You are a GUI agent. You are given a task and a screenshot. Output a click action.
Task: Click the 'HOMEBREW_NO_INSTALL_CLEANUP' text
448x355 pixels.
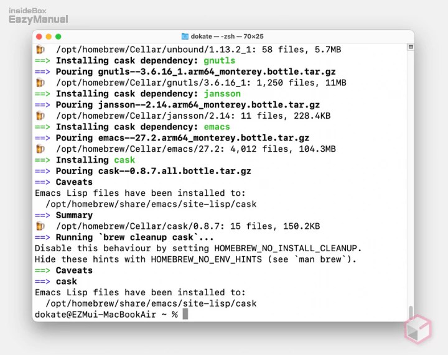pos(286,248)
